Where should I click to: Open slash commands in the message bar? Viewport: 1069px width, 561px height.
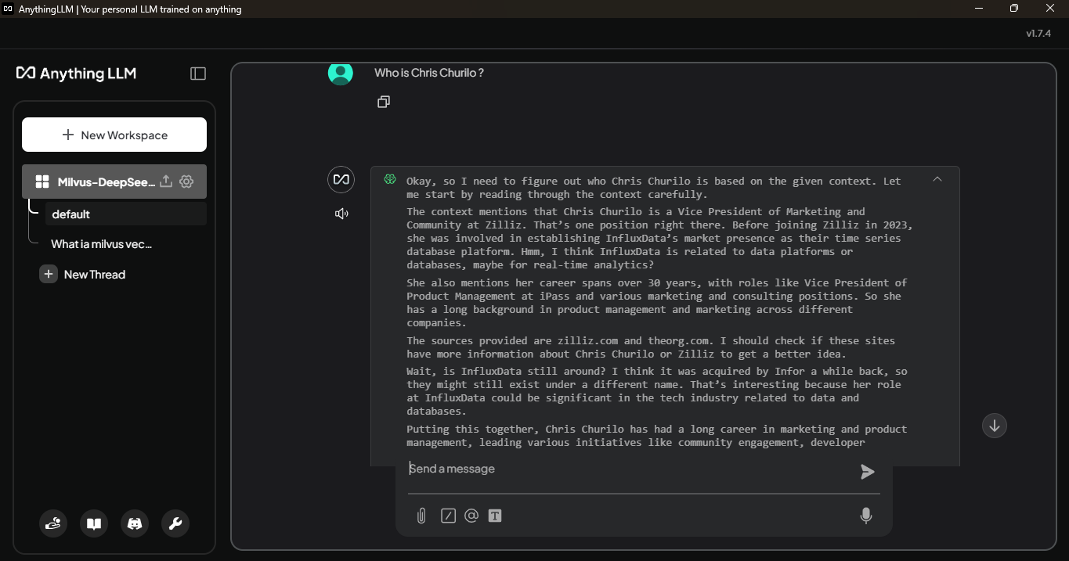pyautogui.click(x=448, y=516)
